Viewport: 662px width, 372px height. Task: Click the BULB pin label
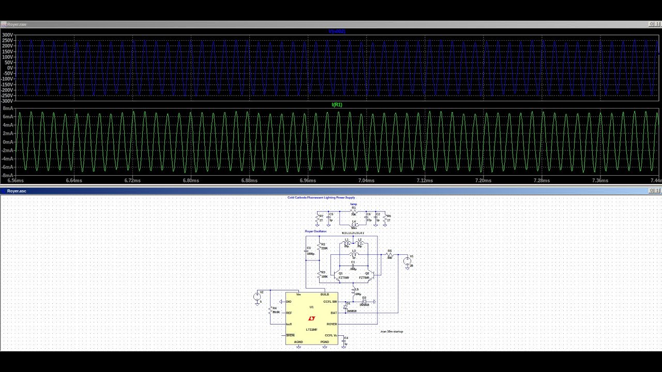[x=325, y=295]
